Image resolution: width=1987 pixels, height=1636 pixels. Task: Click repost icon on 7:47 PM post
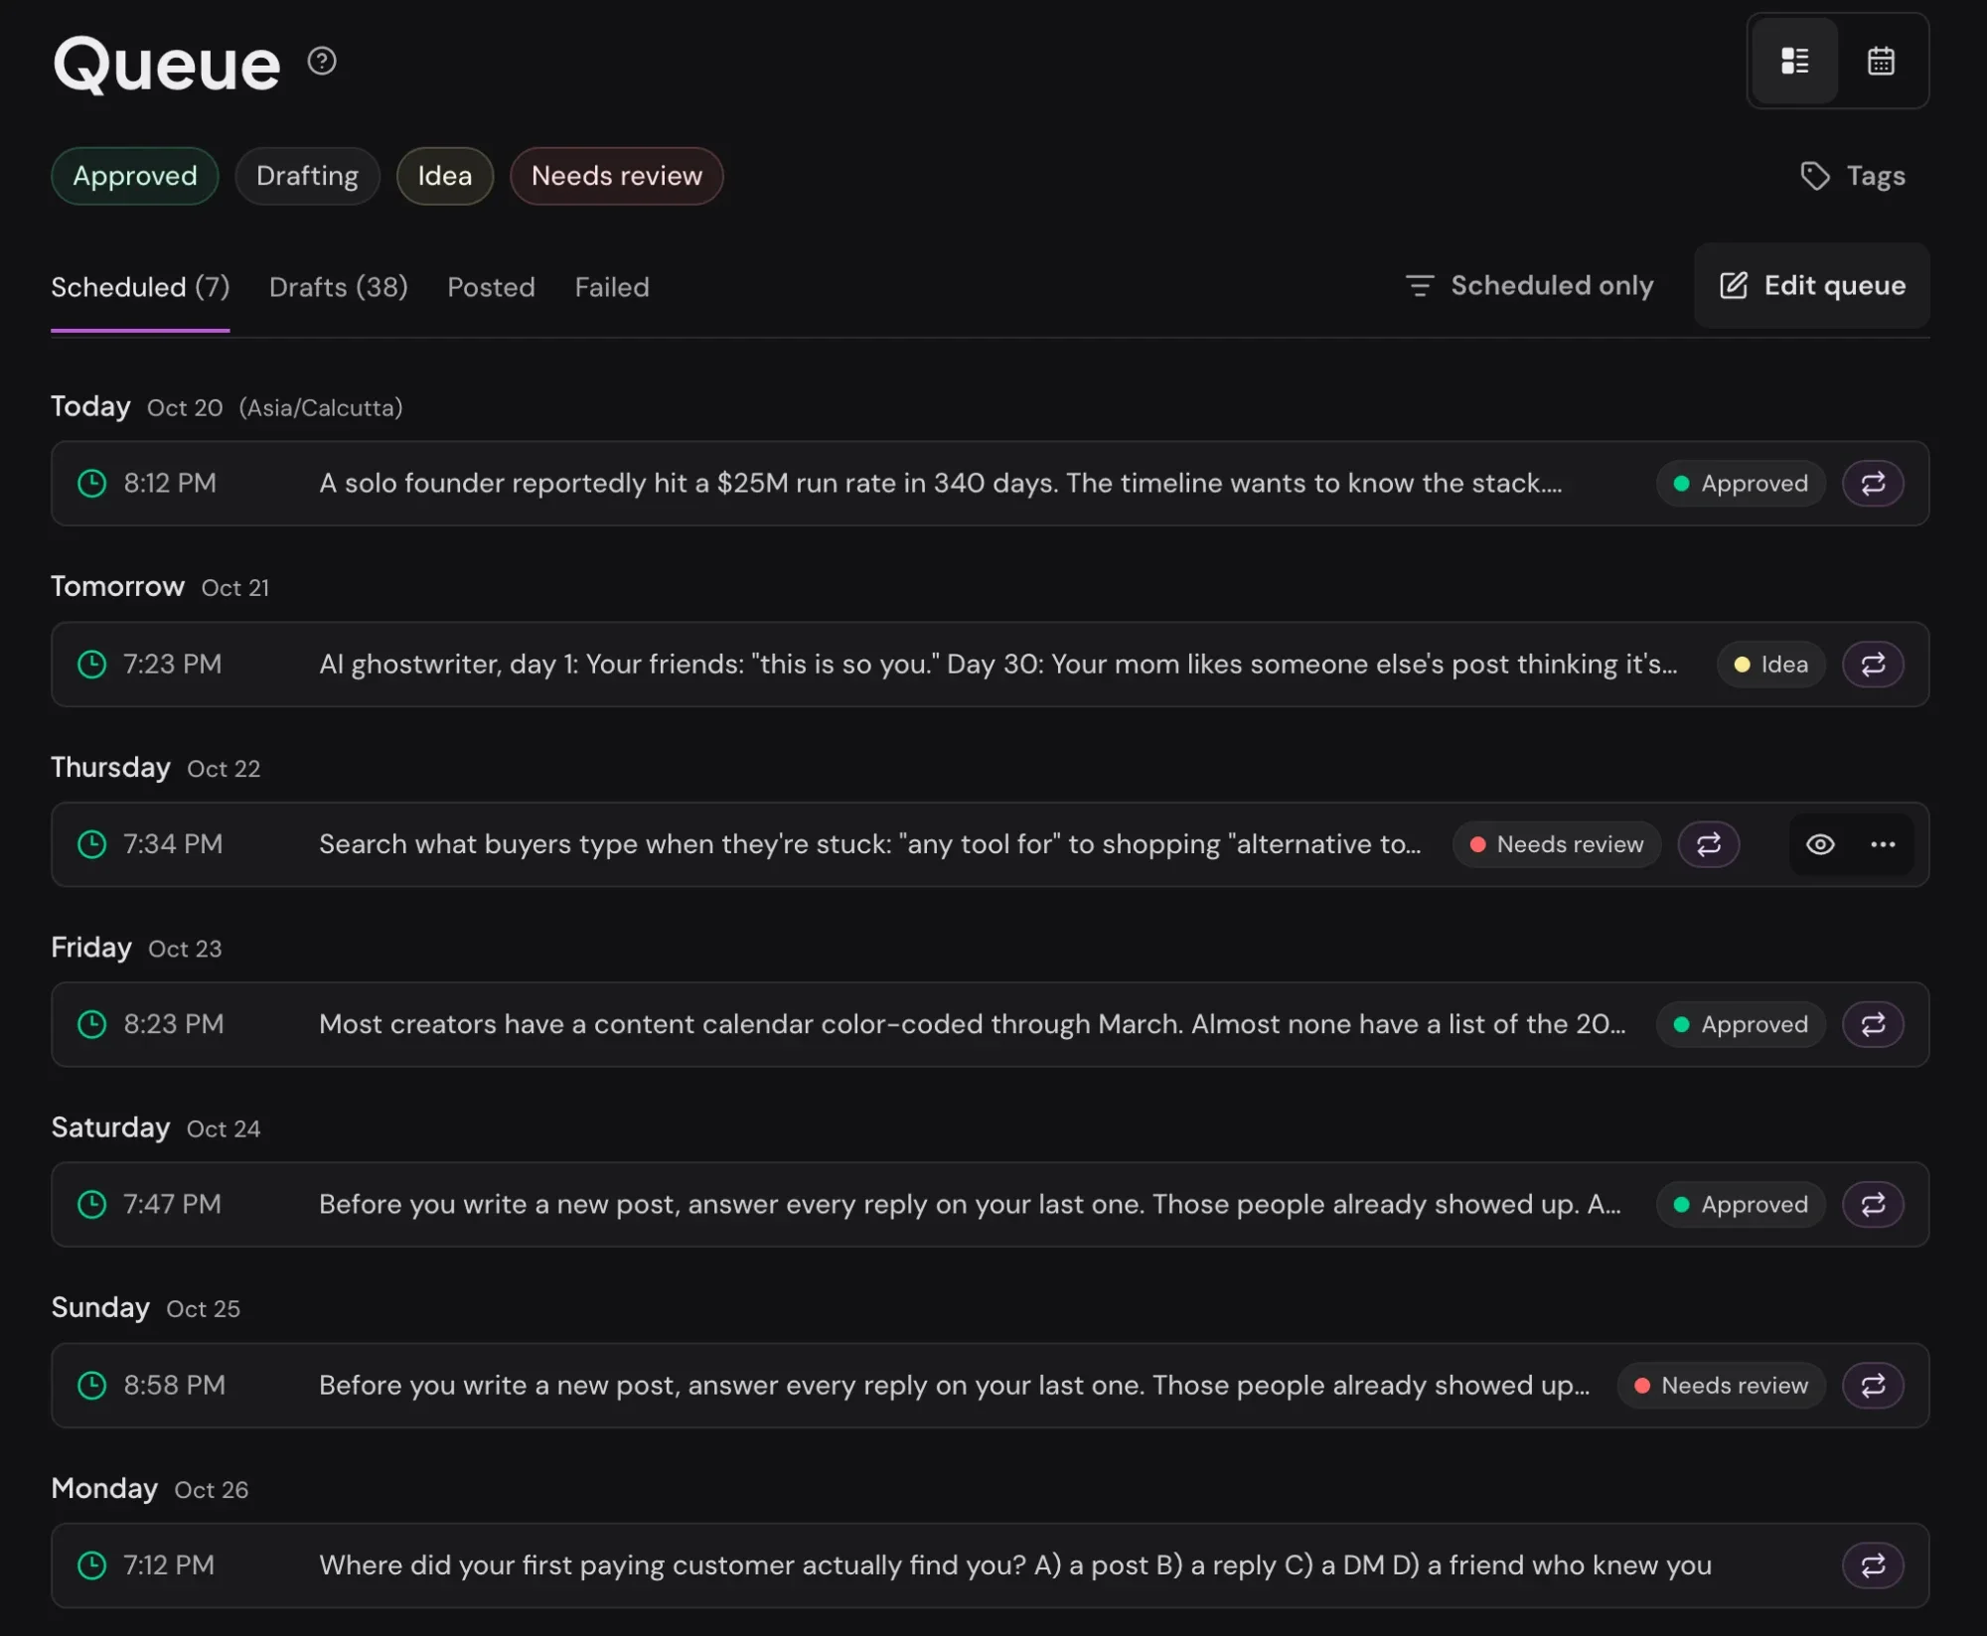pos(1873,1205)
